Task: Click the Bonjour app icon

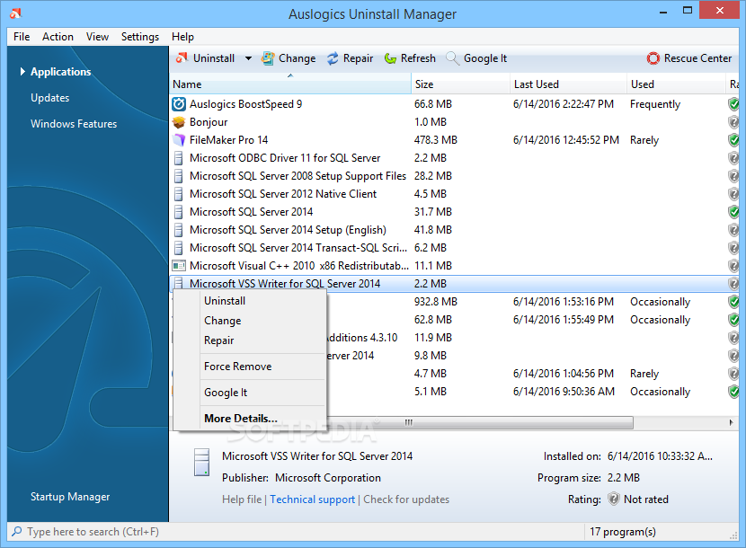Action: click(x=179, y=122)
